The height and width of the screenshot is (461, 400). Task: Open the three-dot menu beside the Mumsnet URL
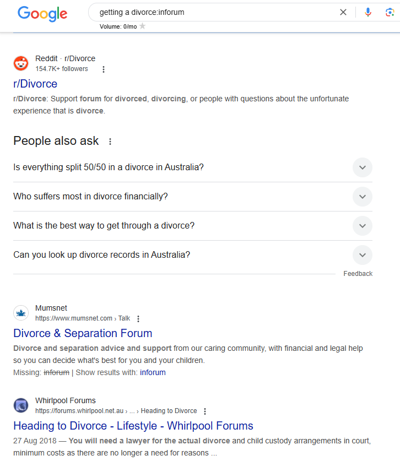pyautogui.click(x=138, y=319)
